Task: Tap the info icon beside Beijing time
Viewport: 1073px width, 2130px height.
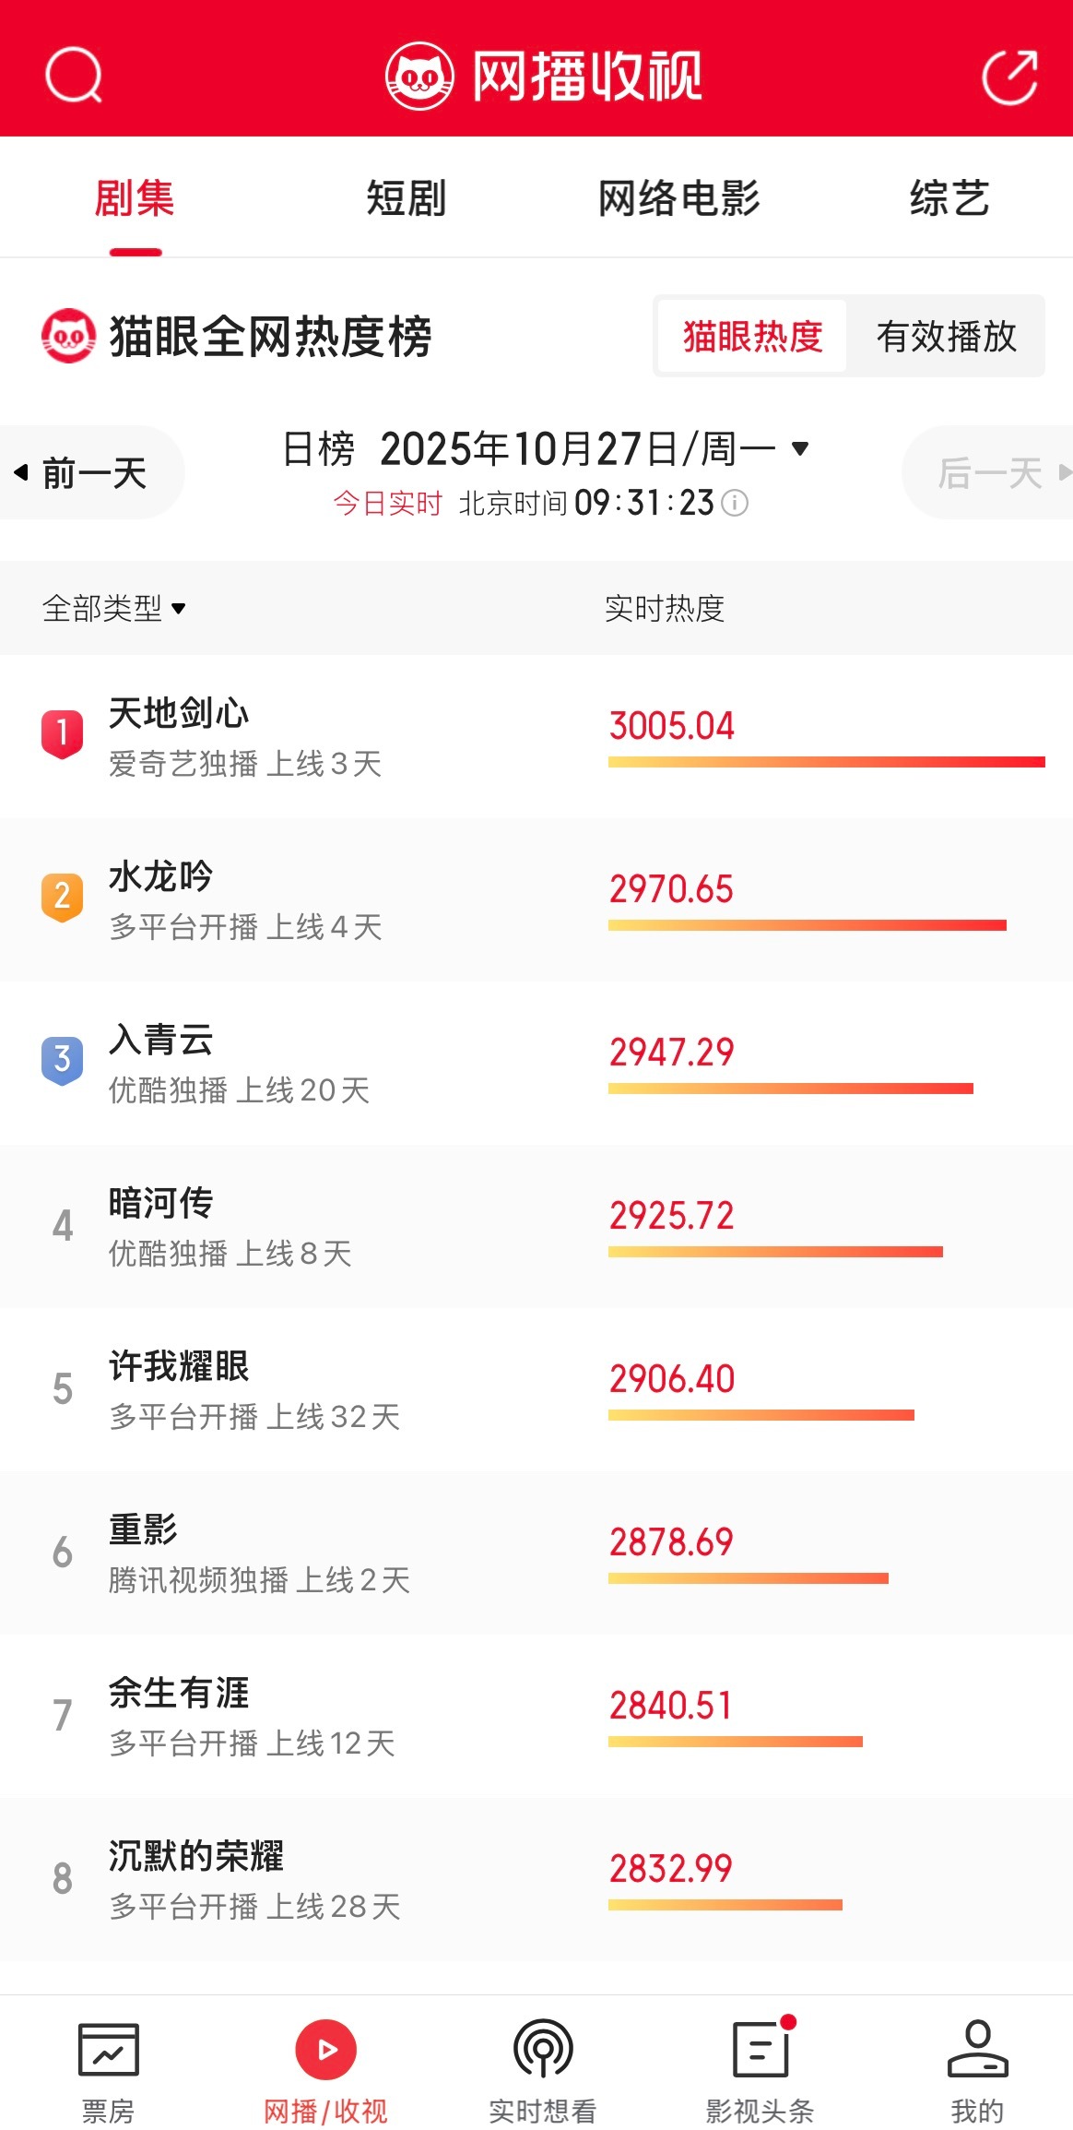Action: coord(735,503)
